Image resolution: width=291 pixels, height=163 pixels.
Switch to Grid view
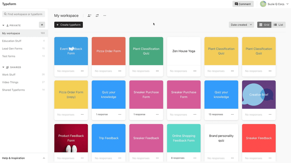[x=264, y=25]
